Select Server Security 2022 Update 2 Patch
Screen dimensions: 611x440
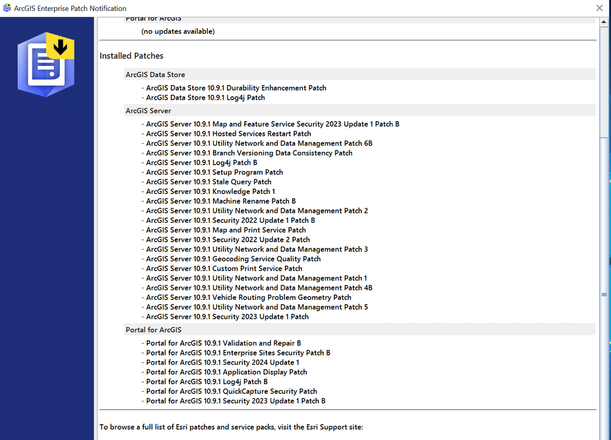pos(226,240)
